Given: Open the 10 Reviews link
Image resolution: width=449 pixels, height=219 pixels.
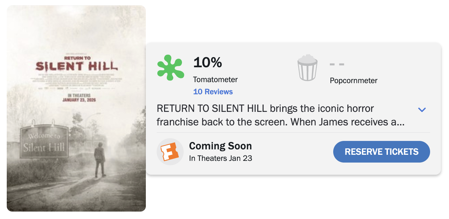Looking at the screenshot, I should click(213, 92).
